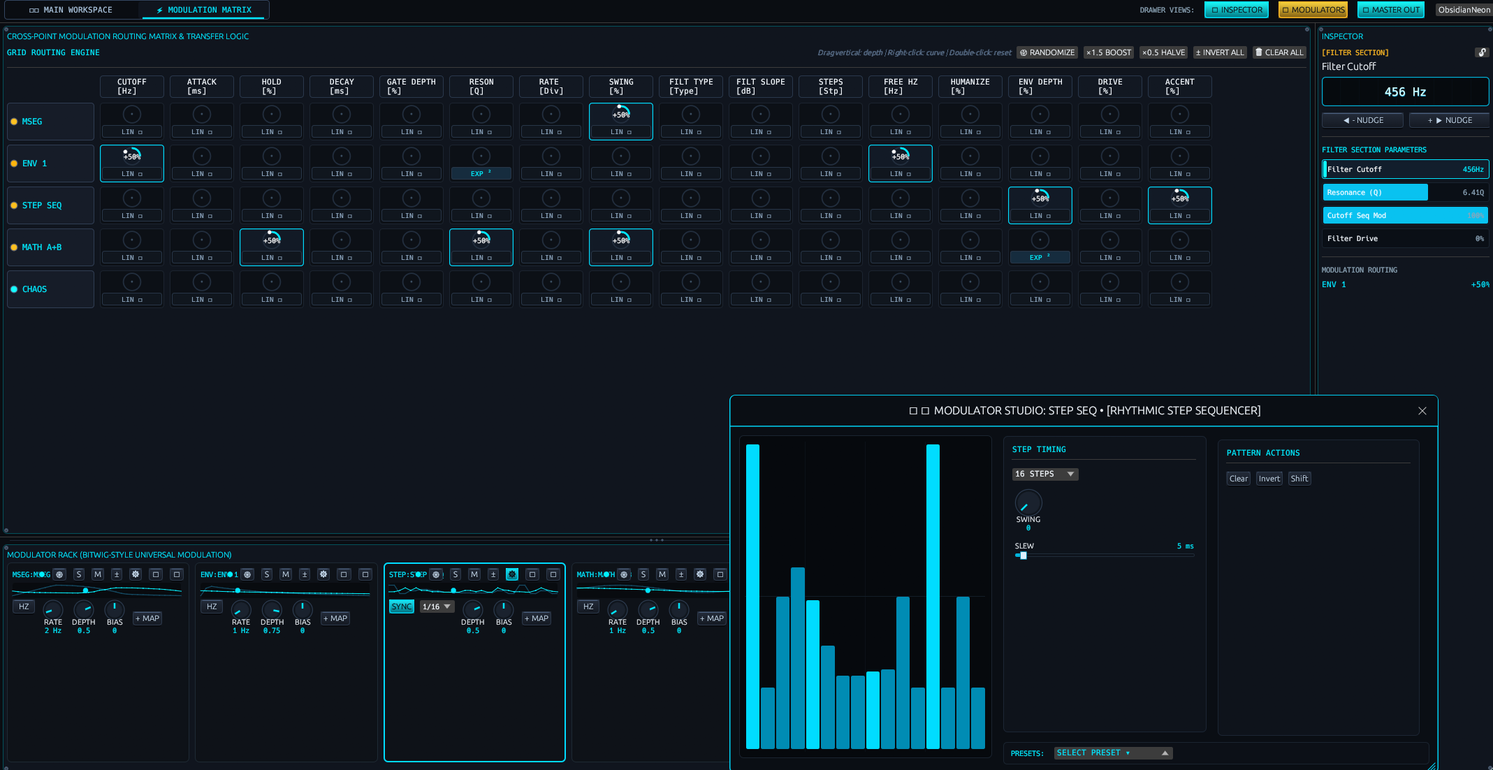Click the MSEG to SWING depth knob

pyautogui.click(x=621, y=114)
